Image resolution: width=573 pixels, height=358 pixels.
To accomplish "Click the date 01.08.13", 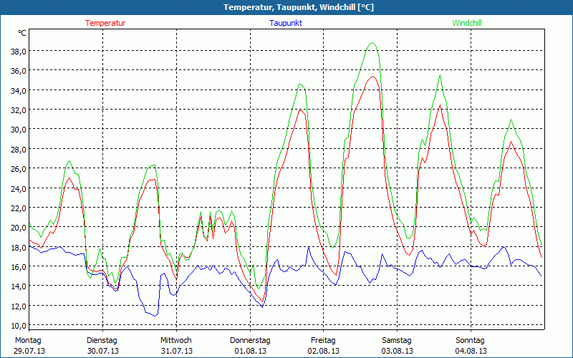I will [250, 351].
